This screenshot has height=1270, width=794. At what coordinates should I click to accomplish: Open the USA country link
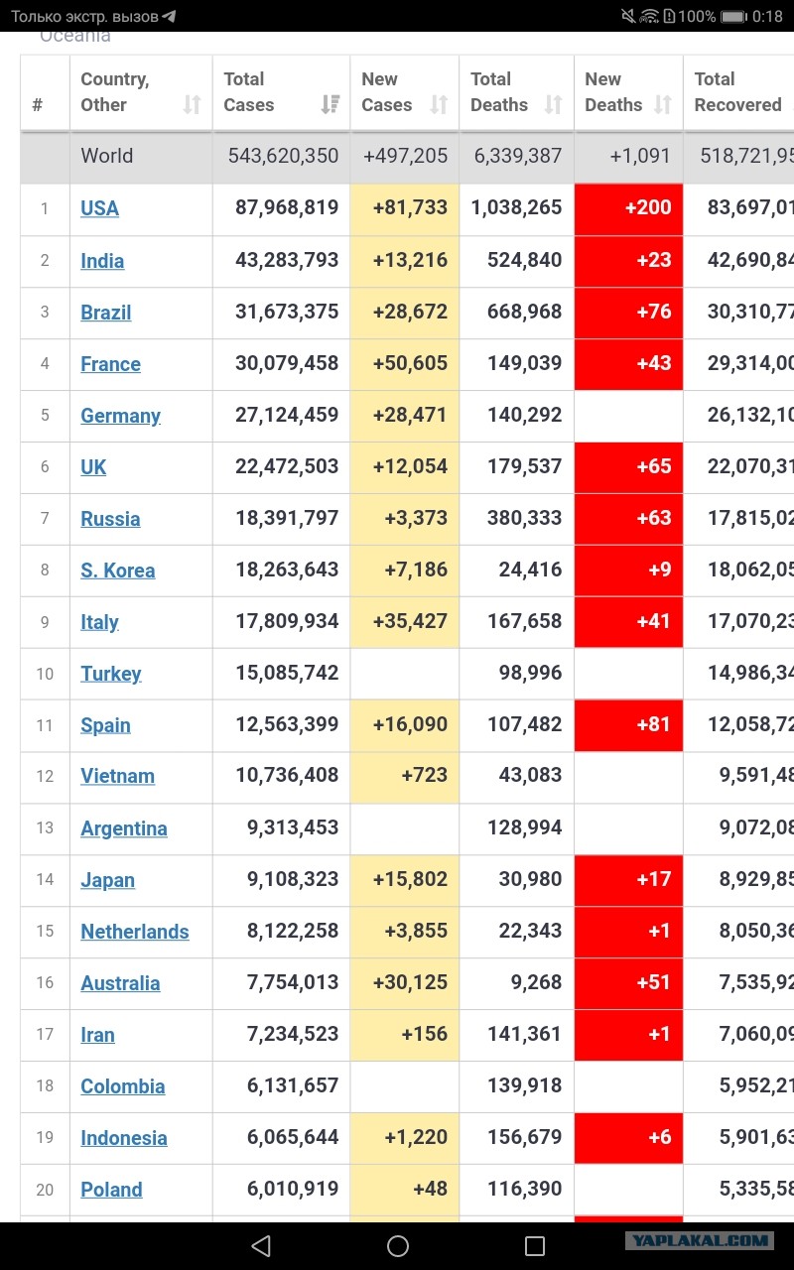click(99, 208)
